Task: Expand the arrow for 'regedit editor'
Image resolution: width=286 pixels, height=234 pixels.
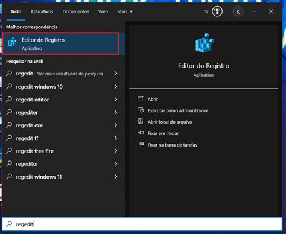Action: click(x=116, y=100)
